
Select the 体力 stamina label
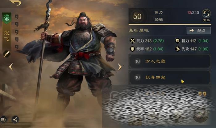click(x=159, y=12)
